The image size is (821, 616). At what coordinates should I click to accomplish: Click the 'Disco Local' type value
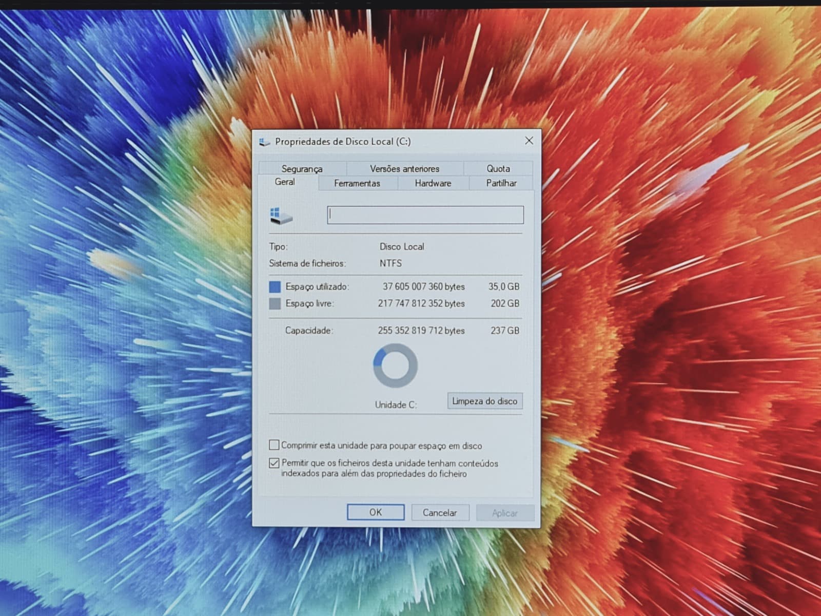[402, 246]
